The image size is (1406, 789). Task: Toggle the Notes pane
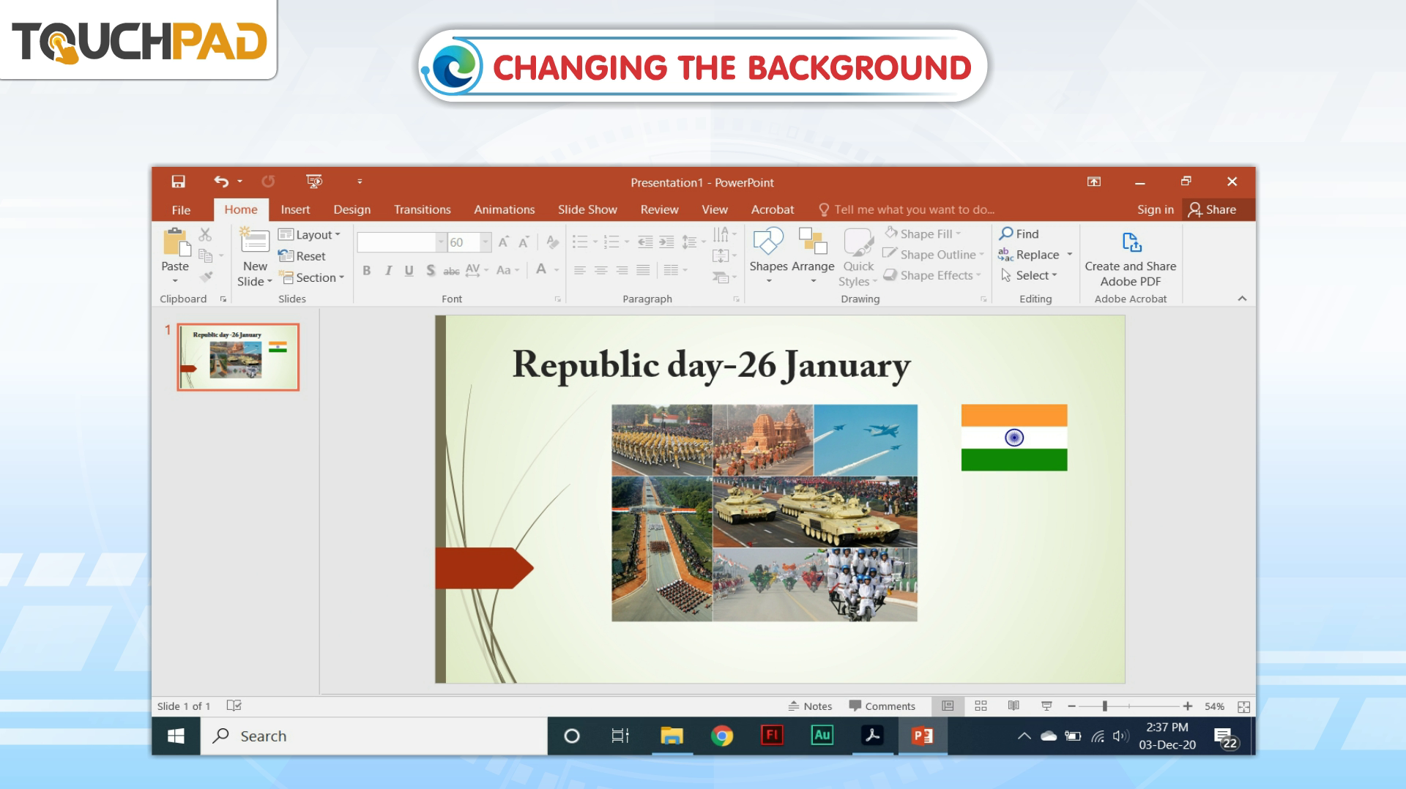click(810, 706)
